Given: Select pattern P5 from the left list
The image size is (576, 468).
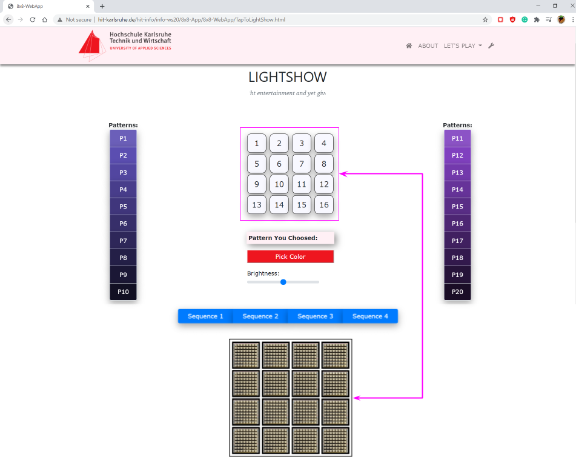Looking at the screenshot, I should point(123,207).
